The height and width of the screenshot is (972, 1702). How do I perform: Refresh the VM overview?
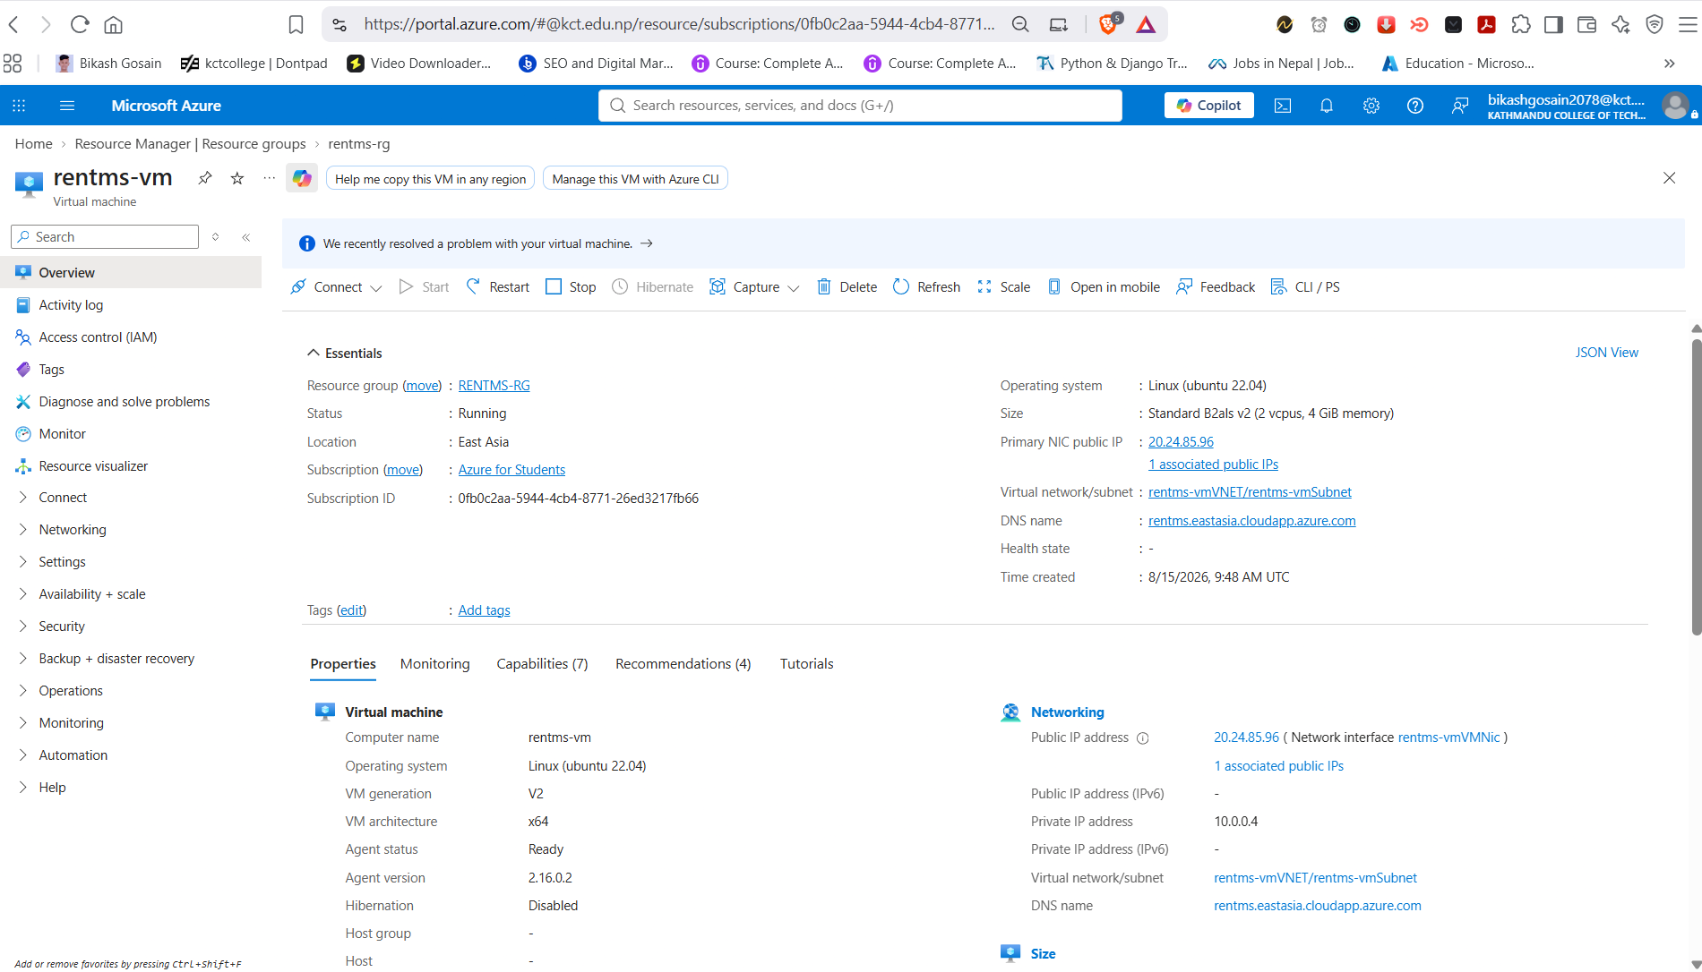coord(926,287)
